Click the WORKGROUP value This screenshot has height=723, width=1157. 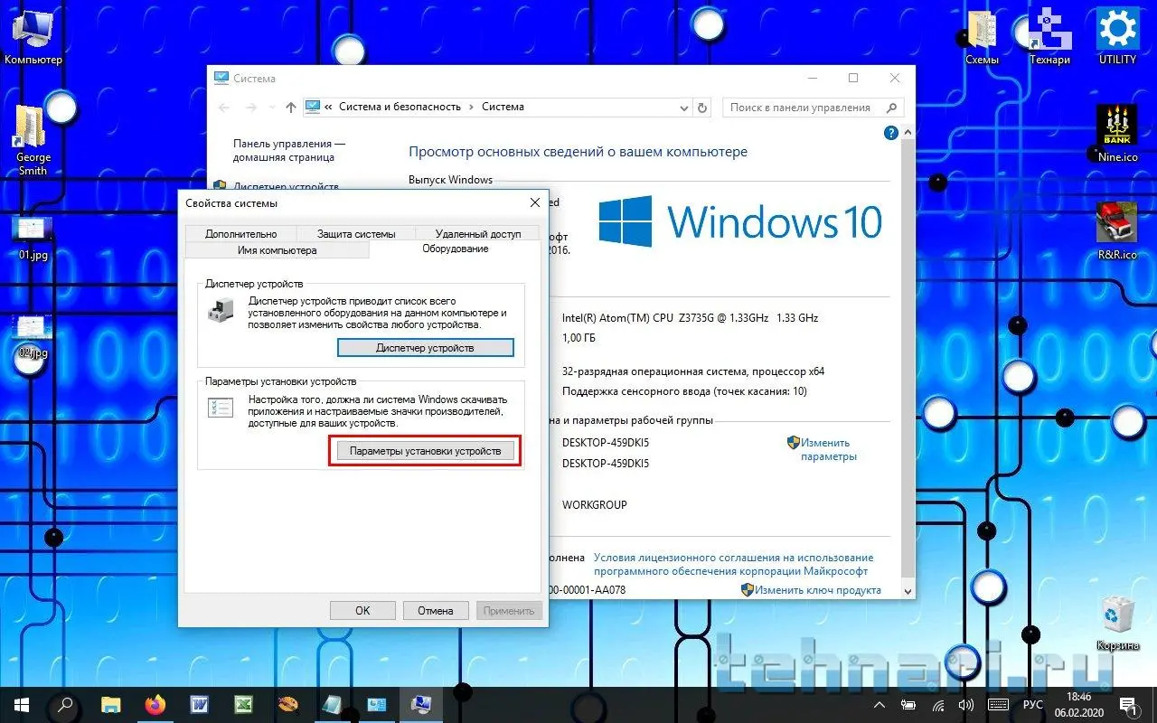[x=595, y=505]
